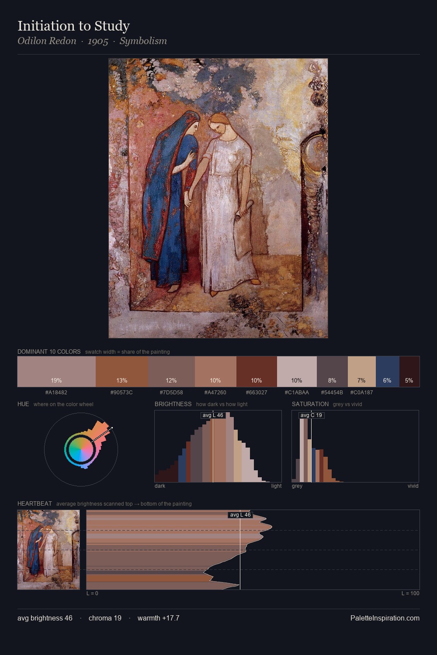The width and height of the screenshot is (437, 655).
Task: Select the 13% swatch #90573C
Action: (122, 372)
